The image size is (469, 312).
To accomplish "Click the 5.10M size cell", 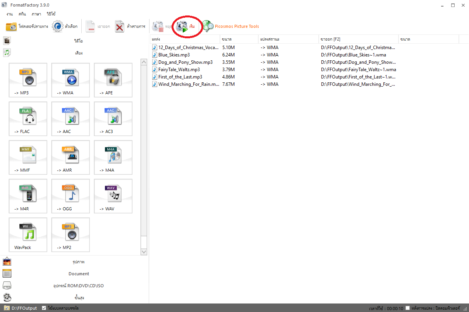I will [228, 48].
